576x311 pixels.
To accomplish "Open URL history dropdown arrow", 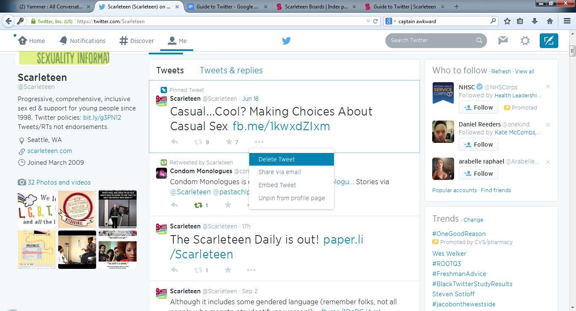I will (368, 21).
